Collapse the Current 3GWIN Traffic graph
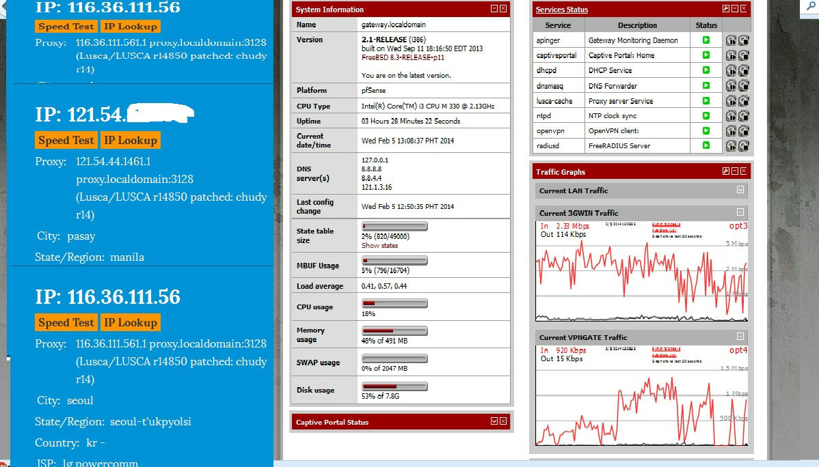This screenshot has height=467, width=819. (x=740, y=212)
